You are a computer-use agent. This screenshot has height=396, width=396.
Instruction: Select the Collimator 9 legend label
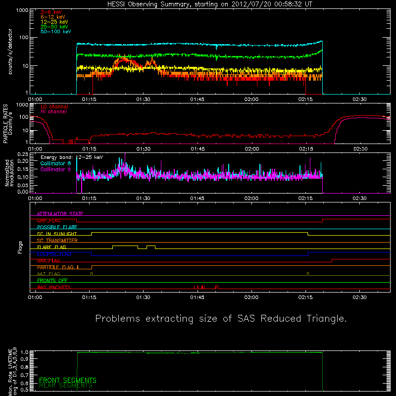pyautogui.click(x=55, y=169)
